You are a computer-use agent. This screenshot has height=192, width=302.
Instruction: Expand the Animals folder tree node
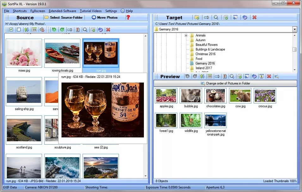186,35
